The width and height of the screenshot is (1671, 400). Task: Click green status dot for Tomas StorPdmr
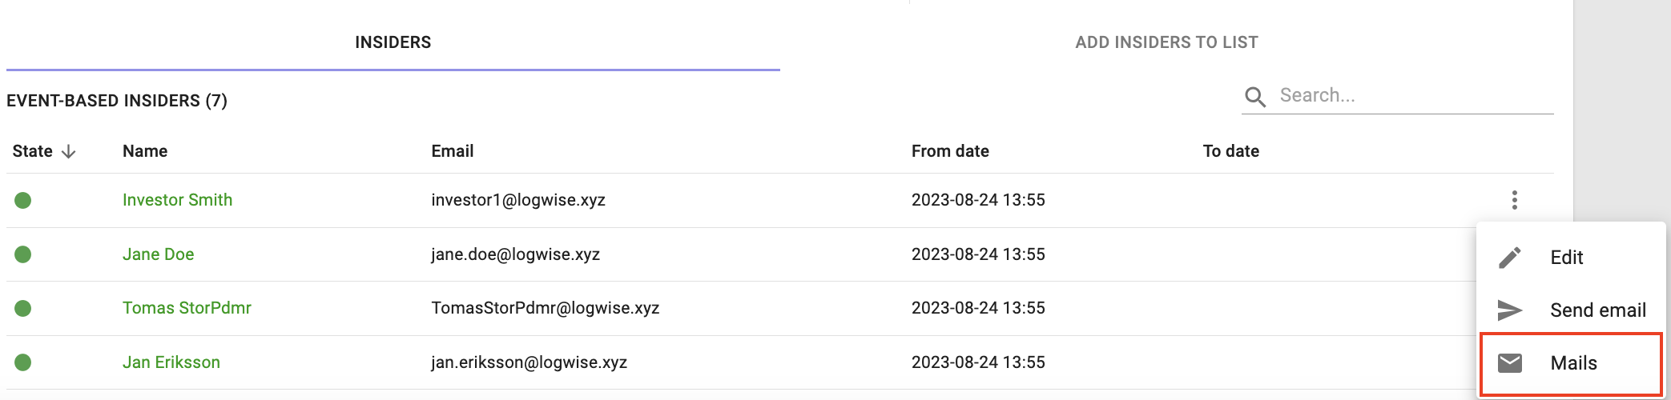tap(23, 308)
